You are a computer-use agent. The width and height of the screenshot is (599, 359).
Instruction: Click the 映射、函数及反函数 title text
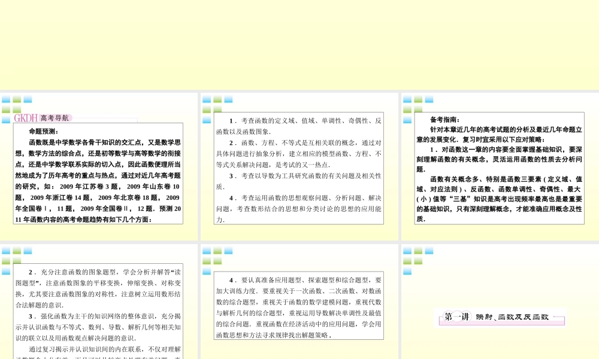[x=512, y=317]
